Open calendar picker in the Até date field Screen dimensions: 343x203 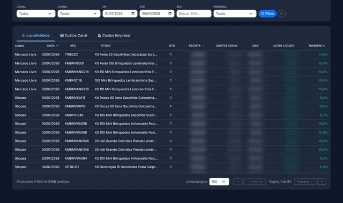pyautogui.click(x=170, y=13)
